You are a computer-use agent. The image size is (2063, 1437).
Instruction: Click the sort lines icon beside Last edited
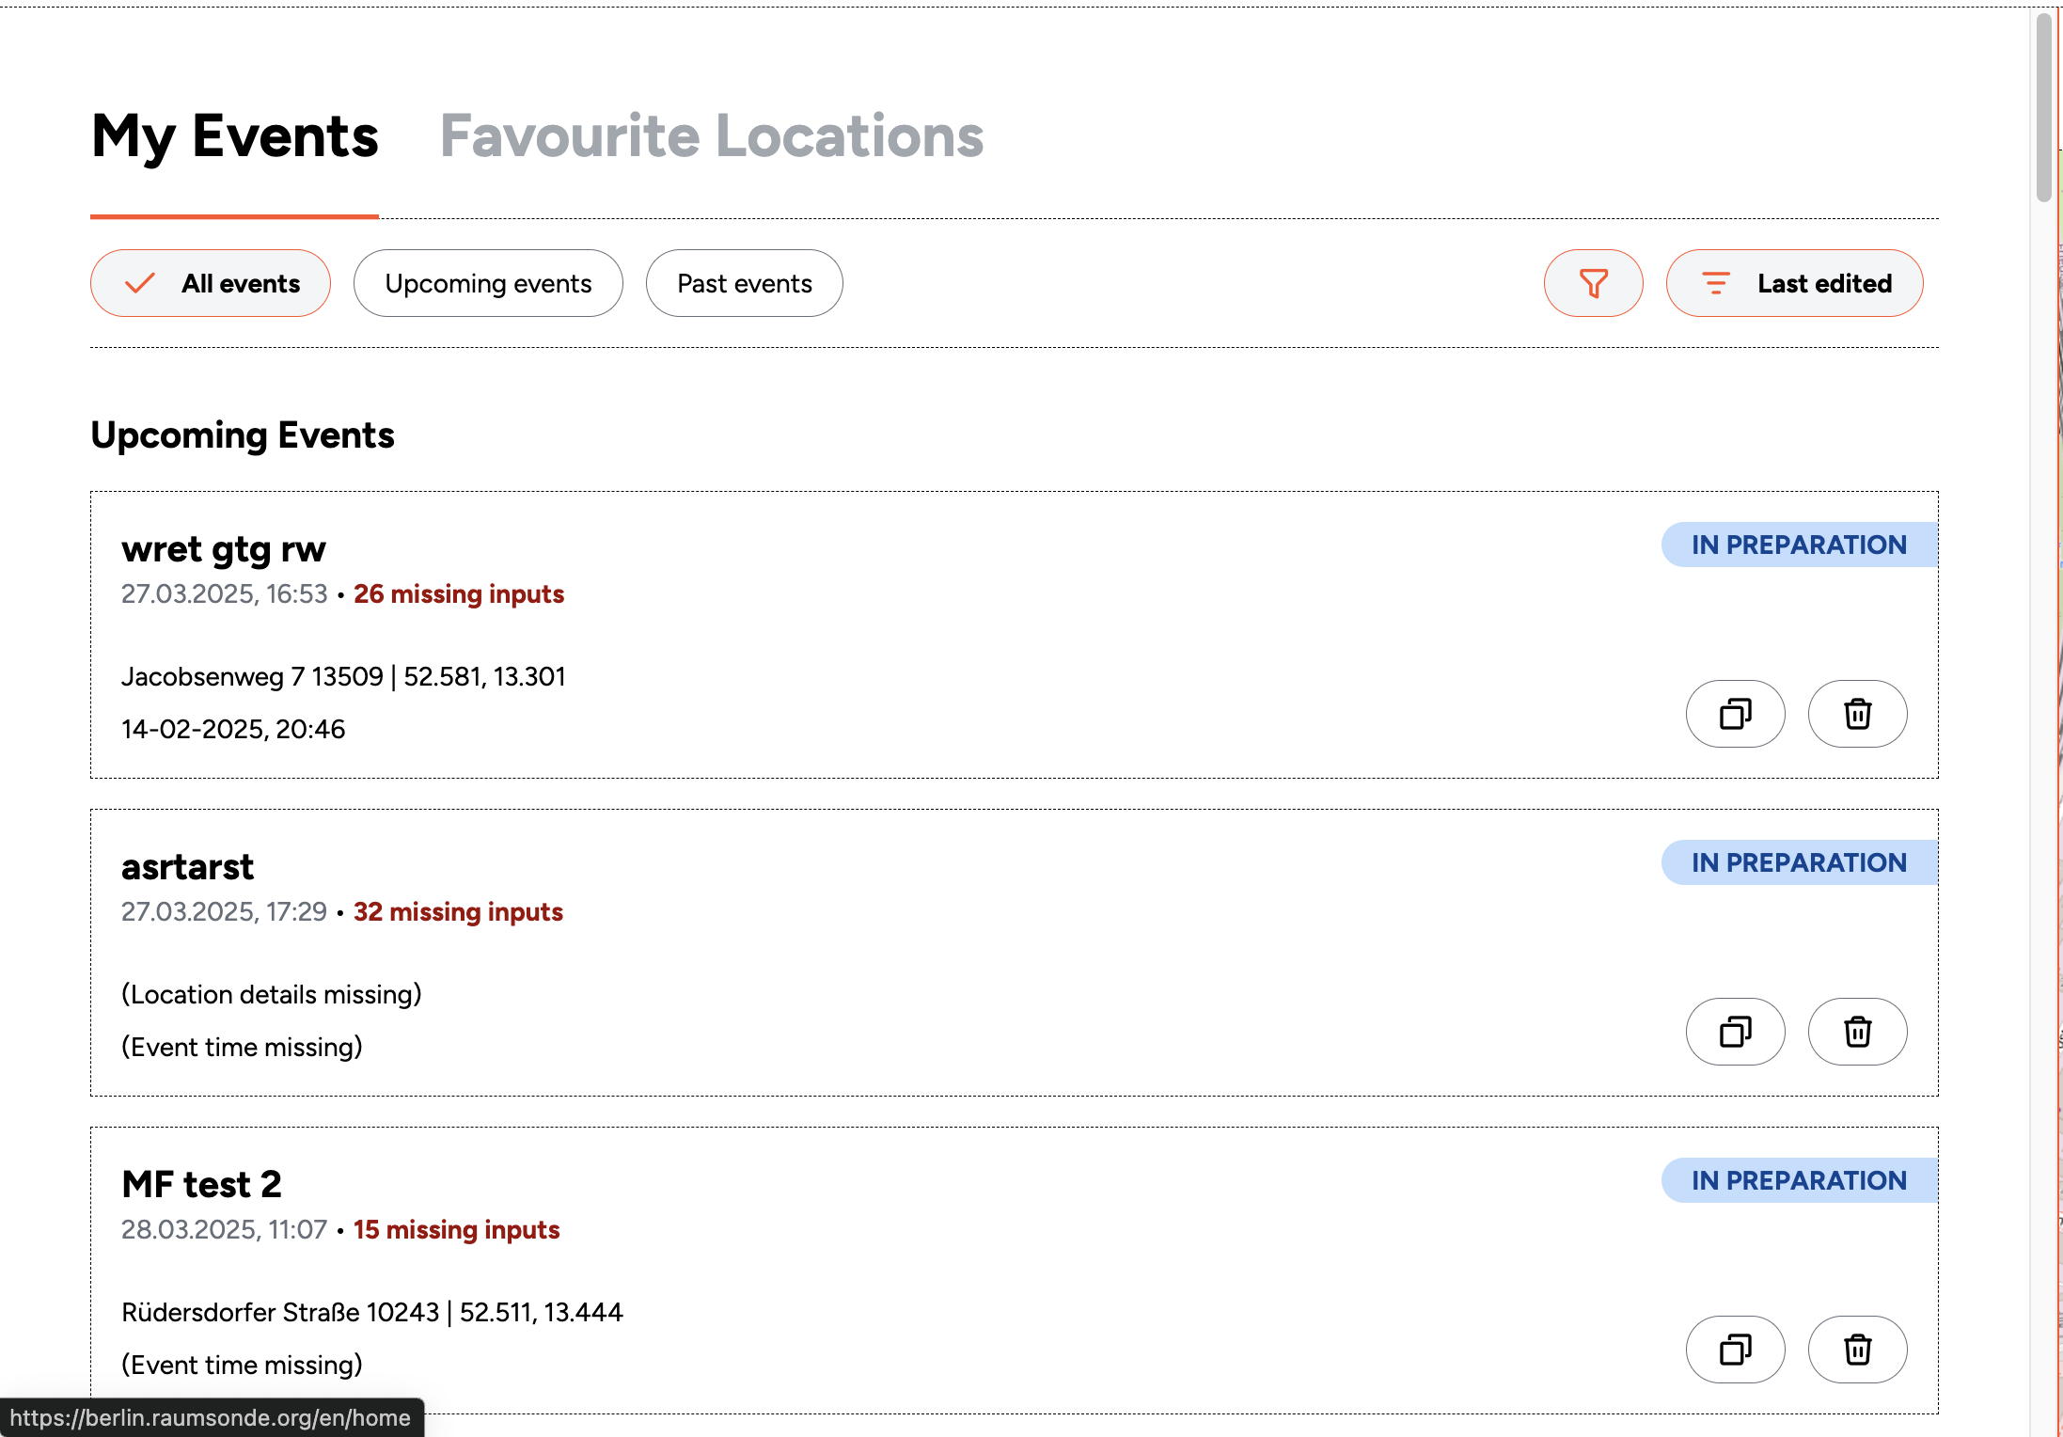[x=1716, y=283]
